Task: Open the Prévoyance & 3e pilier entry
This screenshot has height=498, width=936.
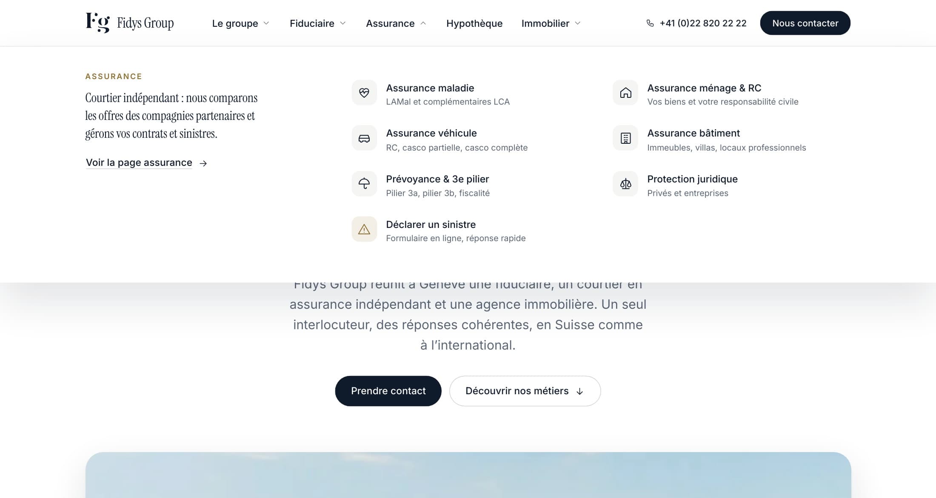Action: pos(421,185)
